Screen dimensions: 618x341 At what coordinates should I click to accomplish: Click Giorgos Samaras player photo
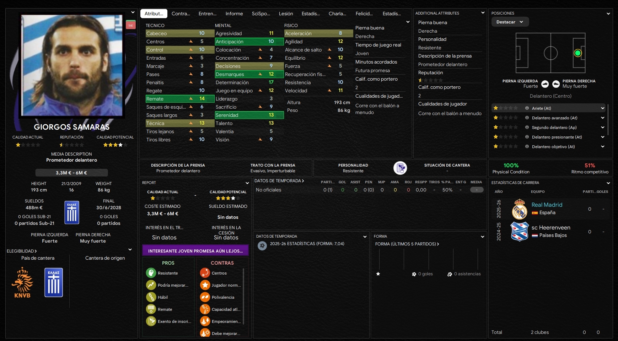pyautogui.click(x=72, y=66)
